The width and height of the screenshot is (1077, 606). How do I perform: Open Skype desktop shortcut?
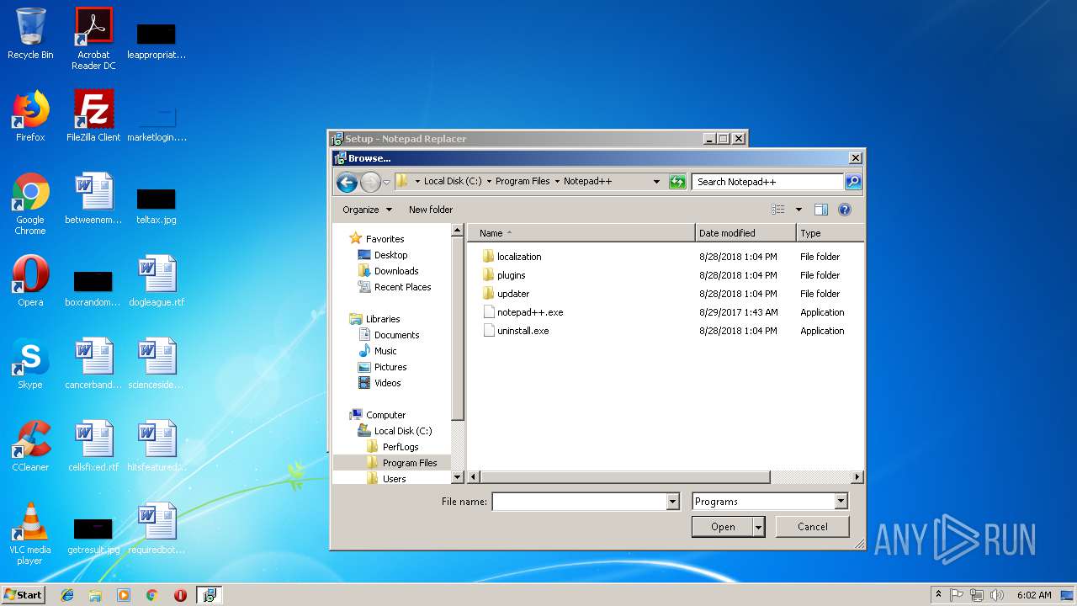(30, 364)
